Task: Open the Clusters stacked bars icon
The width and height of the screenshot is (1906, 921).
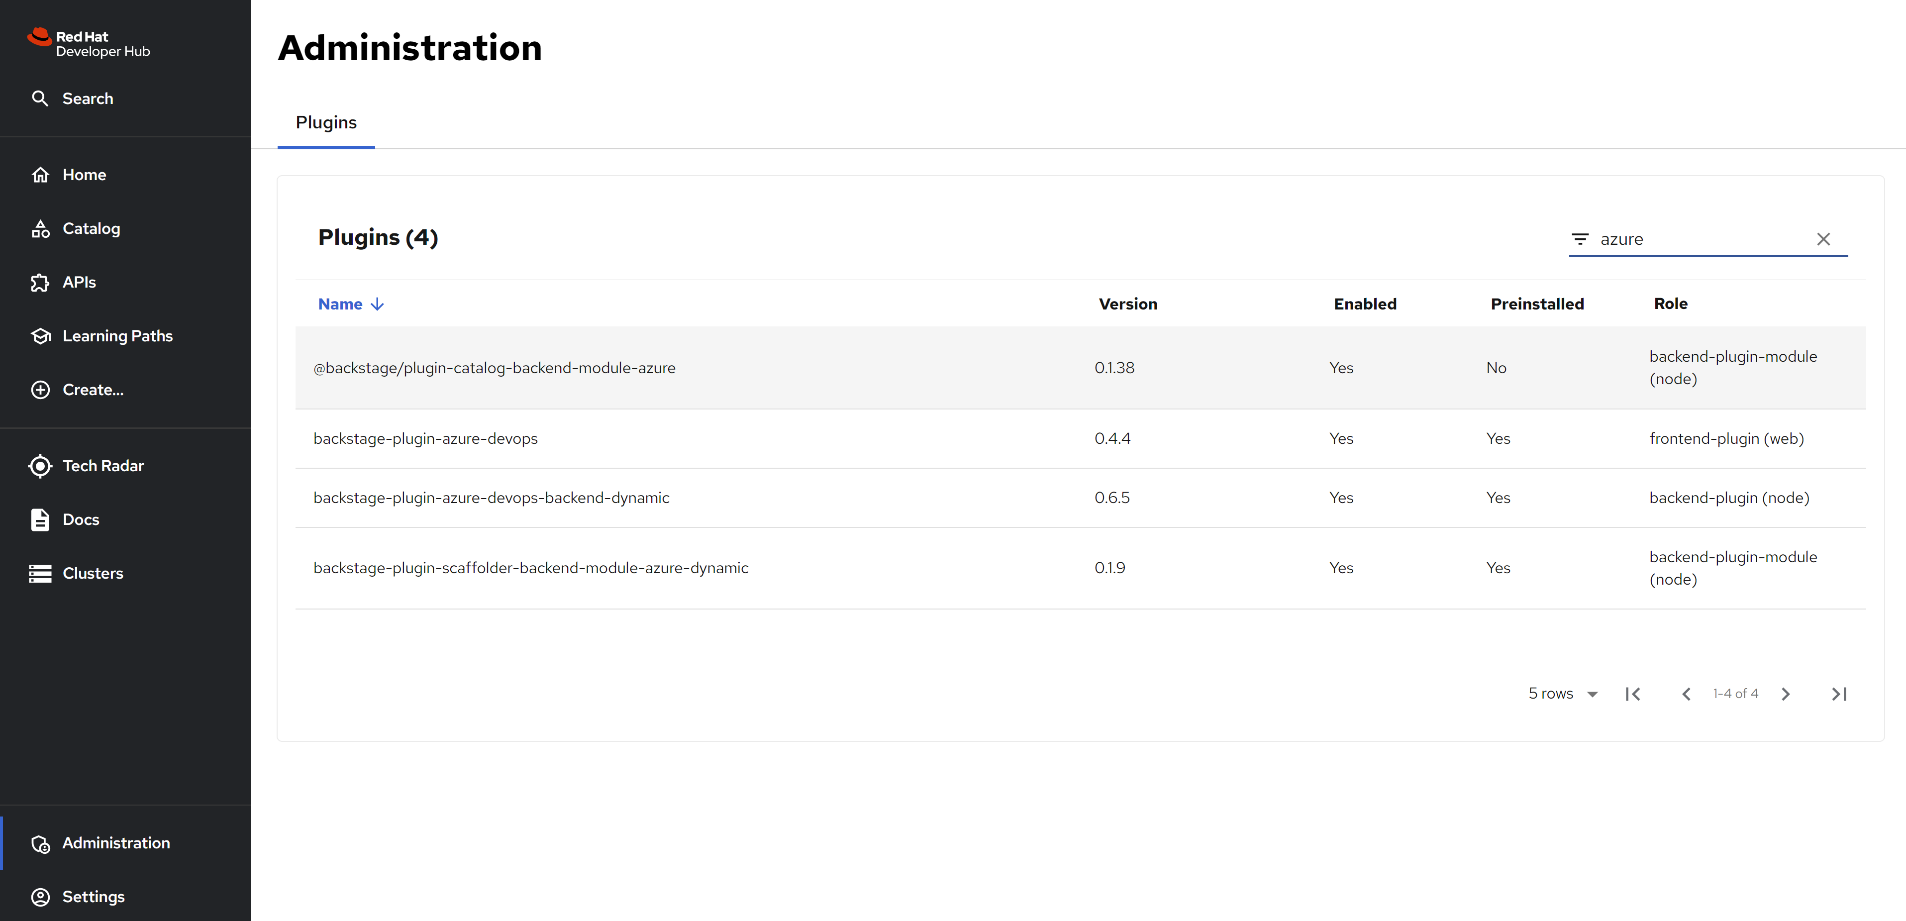Action: coord(40,573)
